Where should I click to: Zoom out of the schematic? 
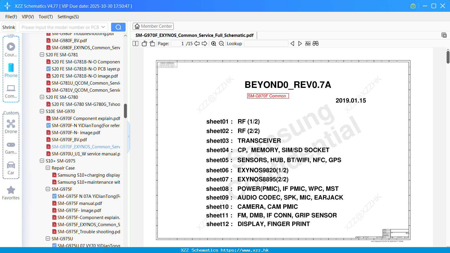point(221,44)
